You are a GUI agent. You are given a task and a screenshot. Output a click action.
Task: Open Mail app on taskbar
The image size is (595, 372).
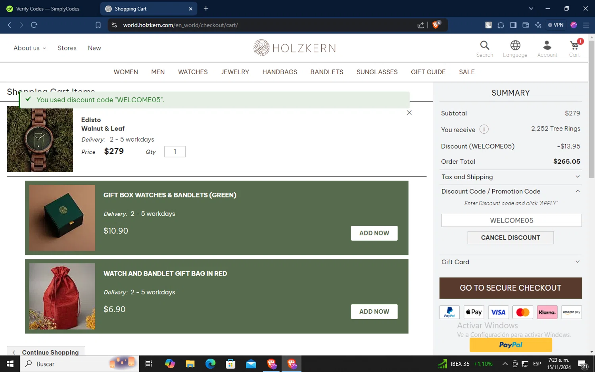pos(251,364)
